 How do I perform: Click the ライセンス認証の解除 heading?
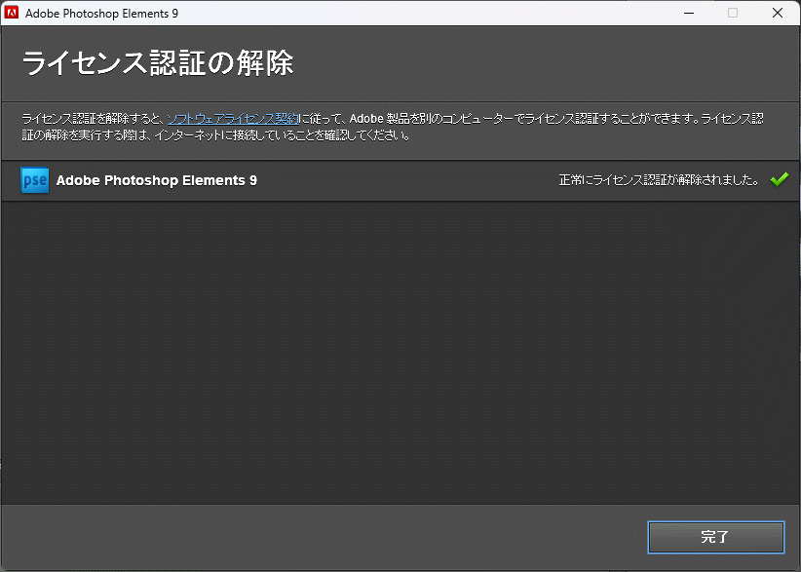pyautogui.click(x=158, y=63)
